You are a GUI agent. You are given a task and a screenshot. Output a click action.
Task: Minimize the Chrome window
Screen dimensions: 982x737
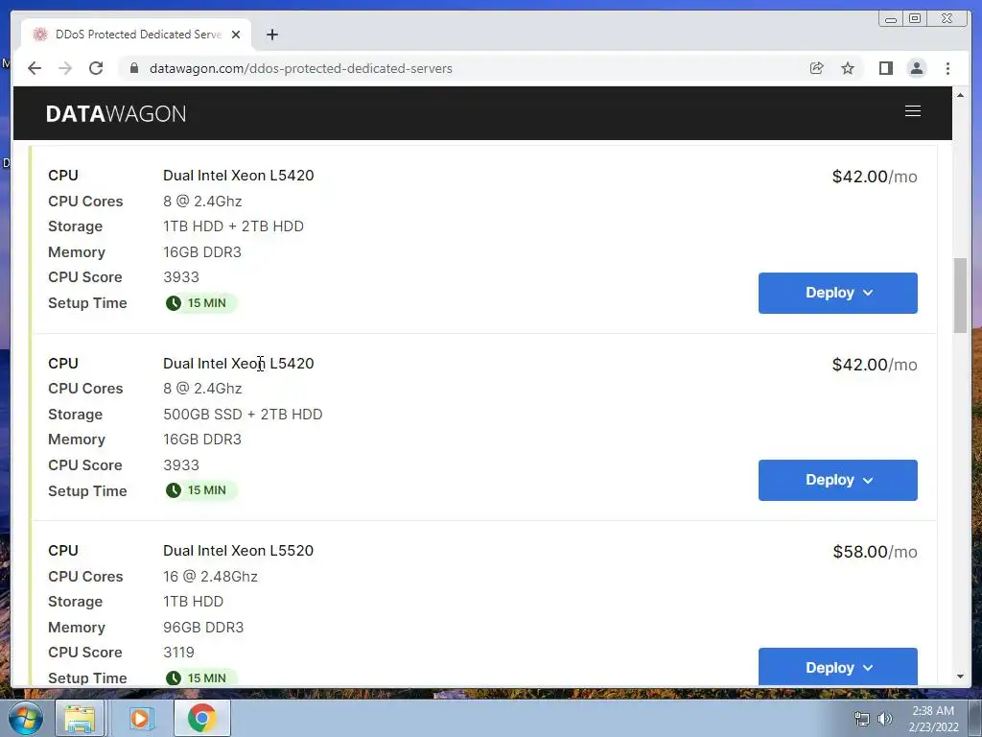[891, 19]
